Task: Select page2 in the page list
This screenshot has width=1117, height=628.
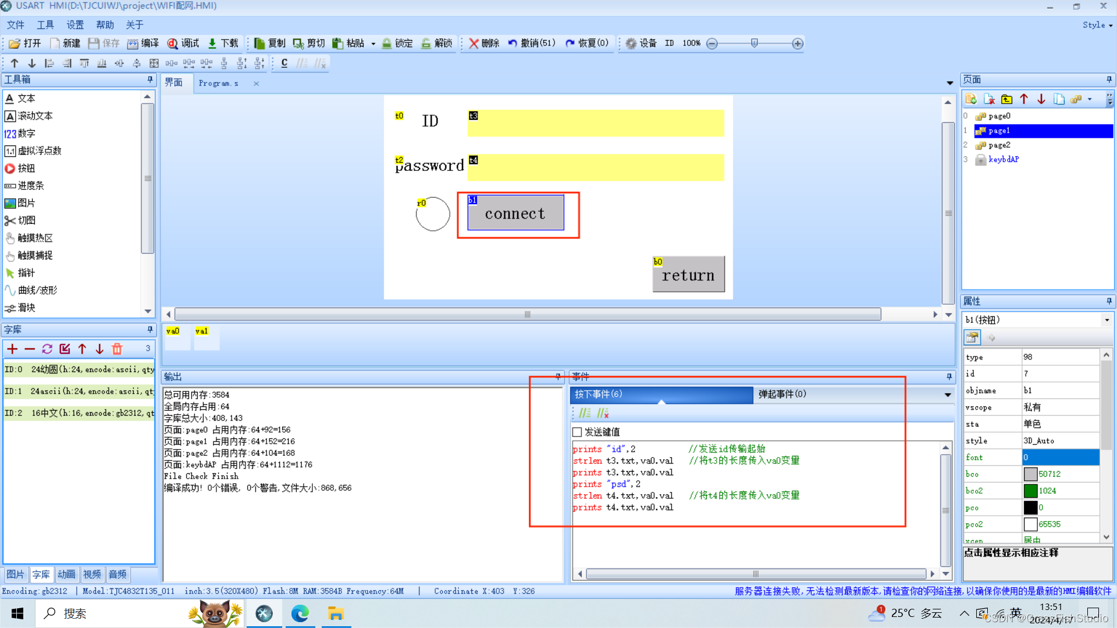Action: pos(999,145)
